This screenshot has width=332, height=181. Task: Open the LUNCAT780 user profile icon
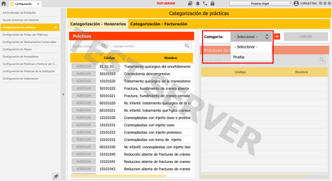click(x=296, y=3)
